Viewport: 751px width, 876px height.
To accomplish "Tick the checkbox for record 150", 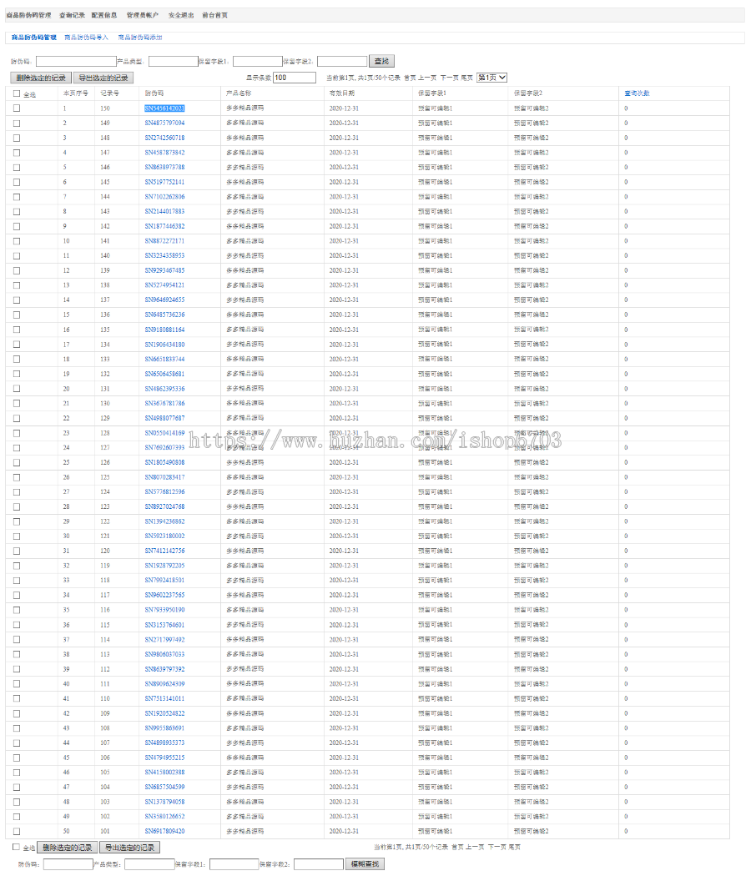I will tap(17, 108).
